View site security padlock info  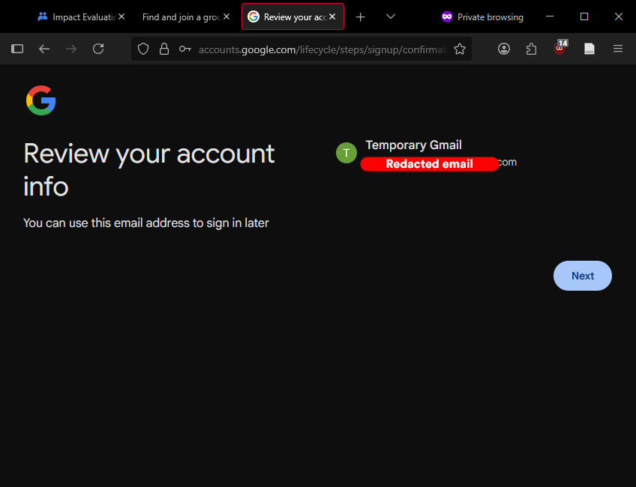pyautogui.click(x=164, y=49)
